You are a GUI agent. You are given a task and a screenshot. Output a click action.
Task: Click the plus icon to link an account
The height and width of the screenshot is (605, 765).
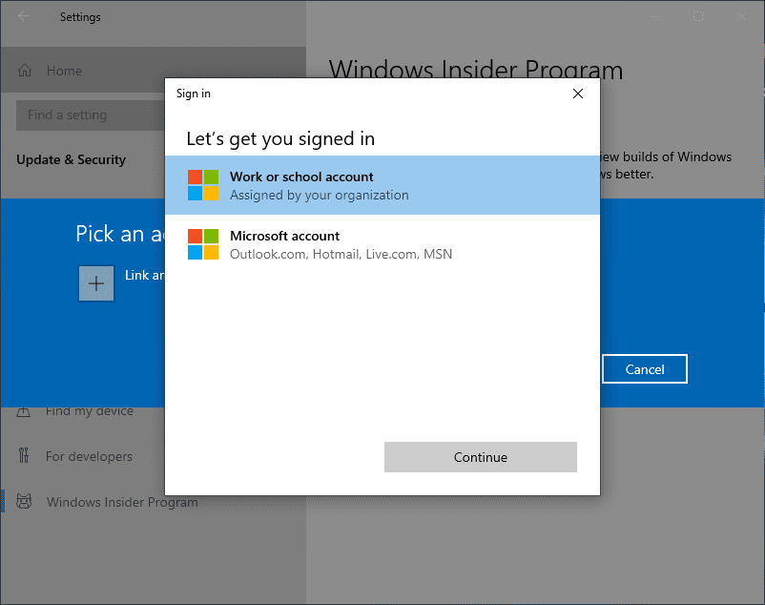coord(96,283)
